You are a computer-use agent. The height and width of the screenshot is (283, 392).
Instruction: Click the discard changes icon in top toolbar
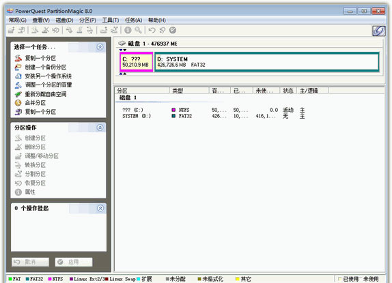(x=163, y=30)
